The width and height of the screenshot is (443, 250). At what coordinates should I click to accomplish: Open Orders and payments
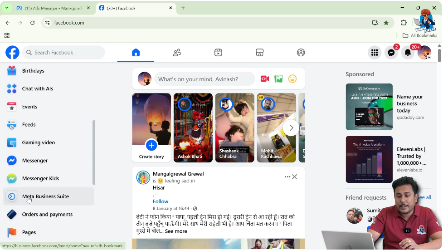(x=48, y=214)
